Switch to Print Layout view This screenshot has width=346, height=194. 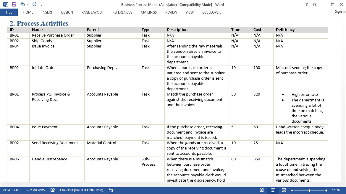(x=273, y=190)
